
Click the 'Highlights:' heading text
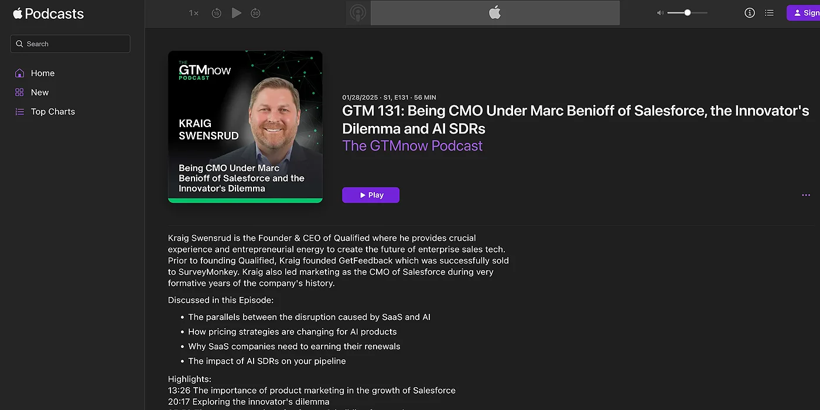(x=190, y=379)
